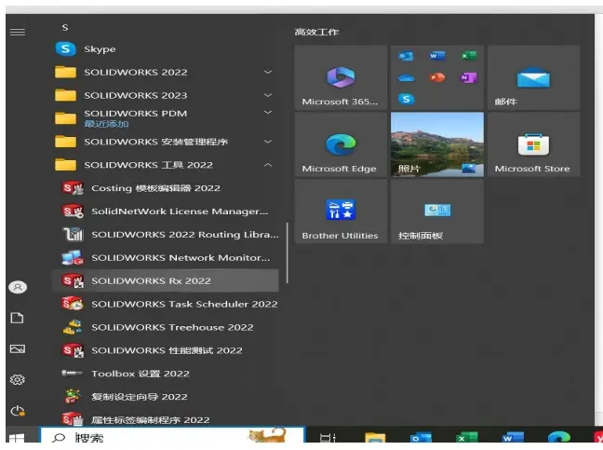
Task: Open SOLIDWORKS Task Scheduler 2022 icon
Action: tap(73, 304)
